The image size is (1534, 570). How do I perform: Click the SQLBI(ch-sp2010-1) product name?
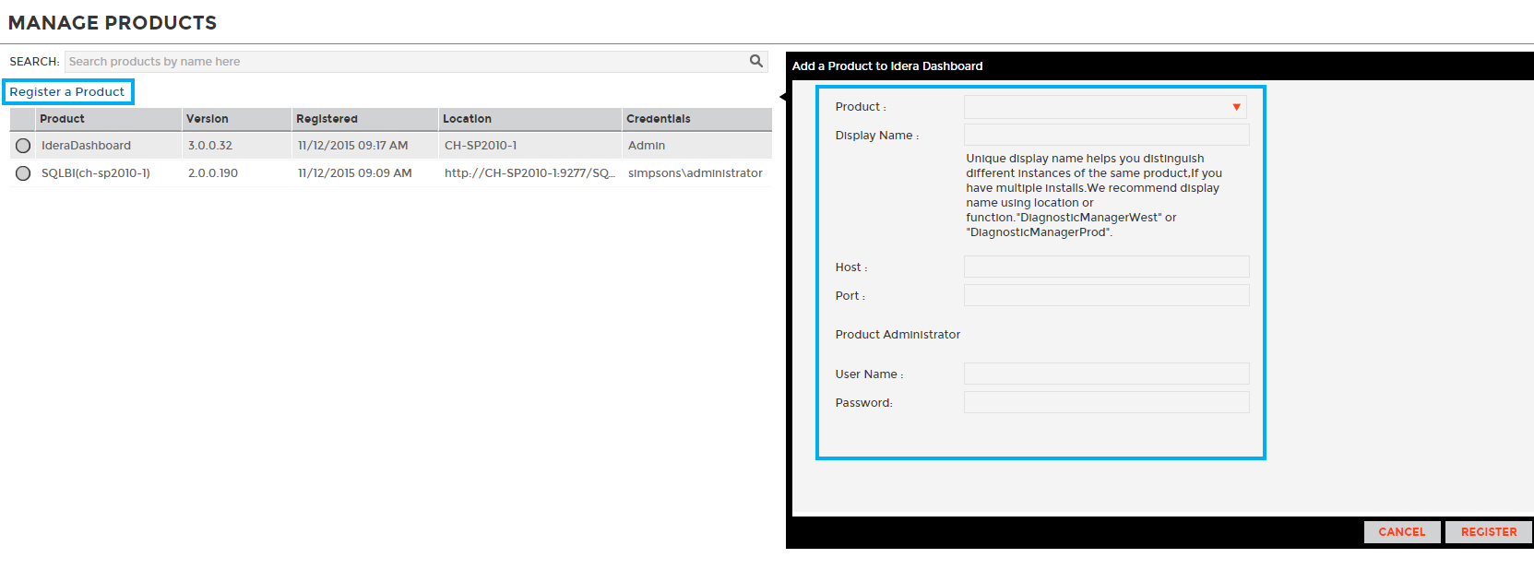95,173
